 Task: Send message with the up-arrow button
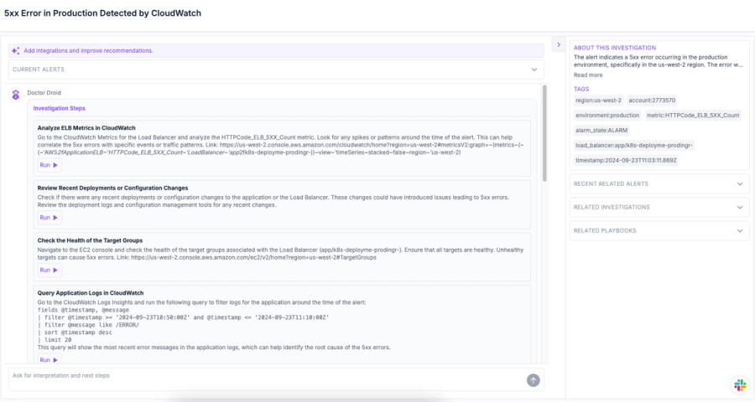[533, 380]
